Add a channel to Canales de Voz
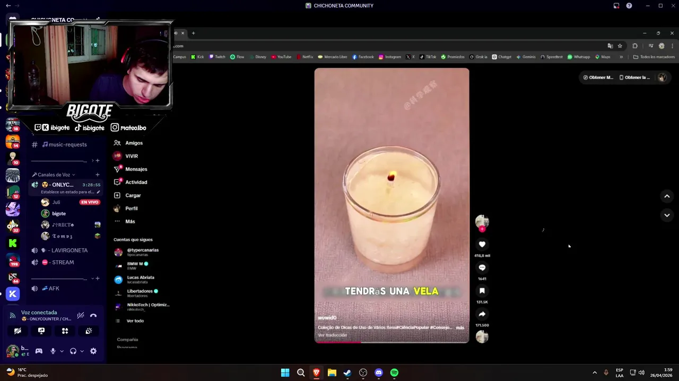679x381 pixels. pos(97,175)
